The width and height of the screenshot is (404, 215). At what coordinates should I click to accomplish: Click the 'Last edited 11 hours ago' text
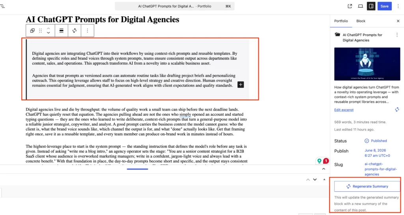coord(354,130)
